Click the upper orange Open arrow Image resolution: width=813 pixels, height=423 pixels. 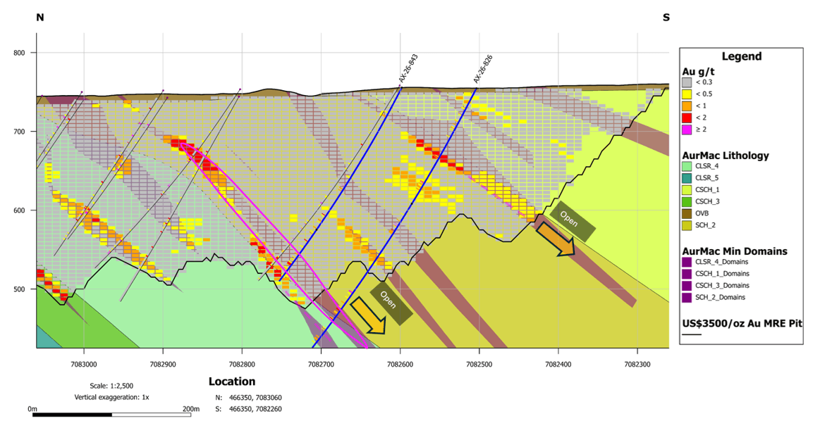(x=556, y=239)
